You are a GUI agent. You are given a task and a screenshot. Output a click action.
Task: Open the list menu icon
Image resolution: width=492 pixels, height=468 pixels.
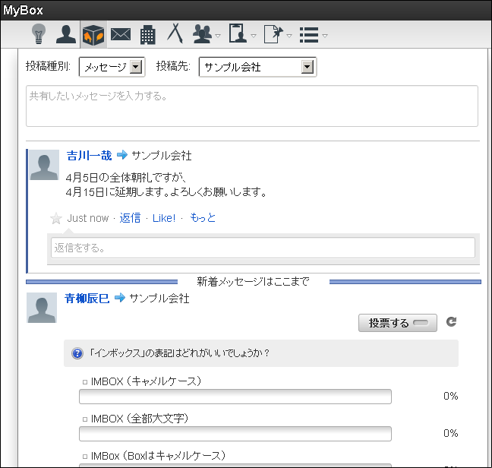309,35
